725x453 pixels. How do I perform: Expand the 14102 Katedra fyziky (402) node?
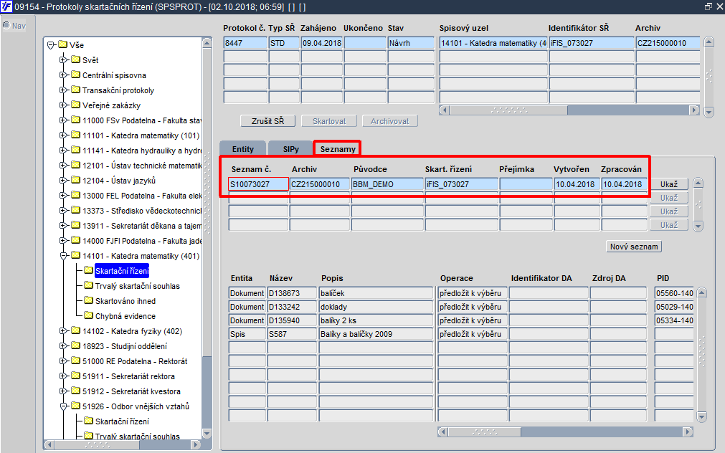click(64, 331)
